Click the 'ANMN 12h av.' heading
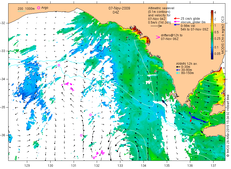This screenshot has height=169, width=231. click(187, 64)
